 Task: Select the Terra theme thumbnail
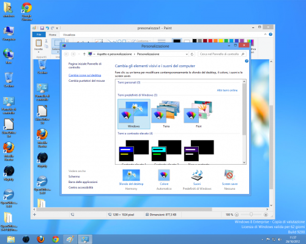(166, 114)
